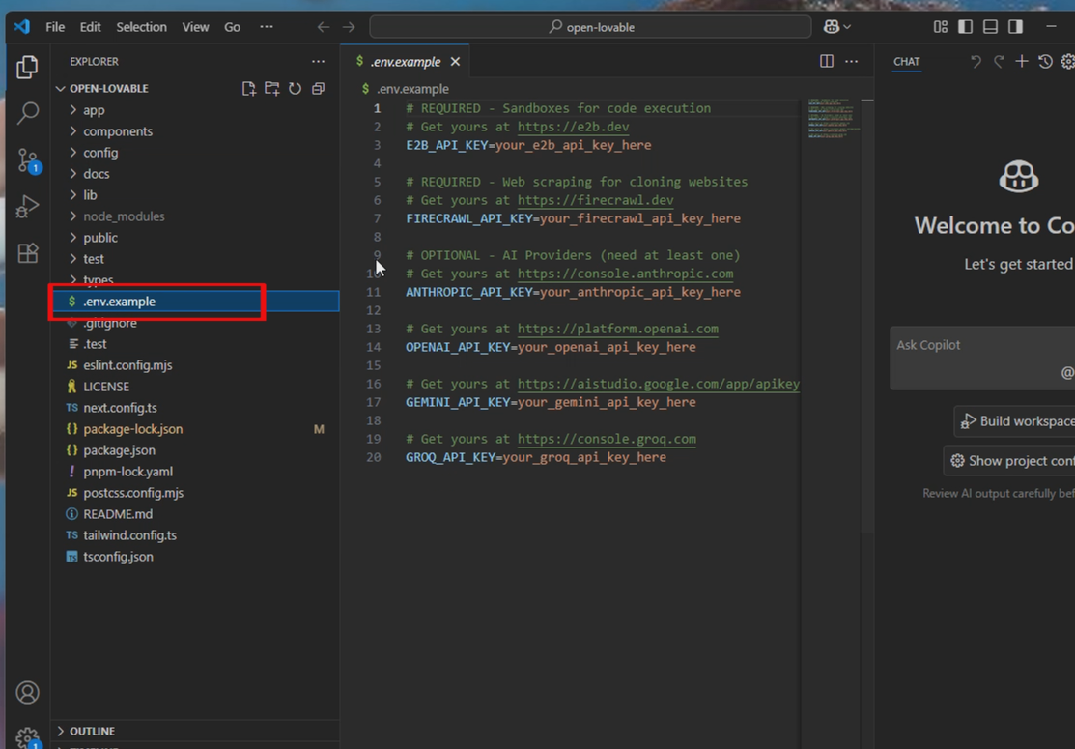Show Copilot chat history
The width and height of the screenshot is (1075, 749).
(1044, 61)
